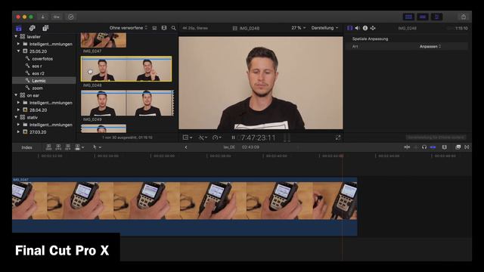The height and width of the screenshot is (272, 484).
Task: Select the eos r keyword collection
Action: coord(37,66)
